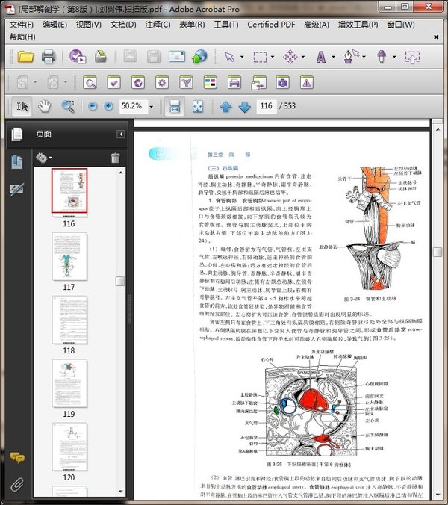Screen dimensions: 448x505
Task: Click the Print icon in toolbar
Action: [x=49, y=57]
